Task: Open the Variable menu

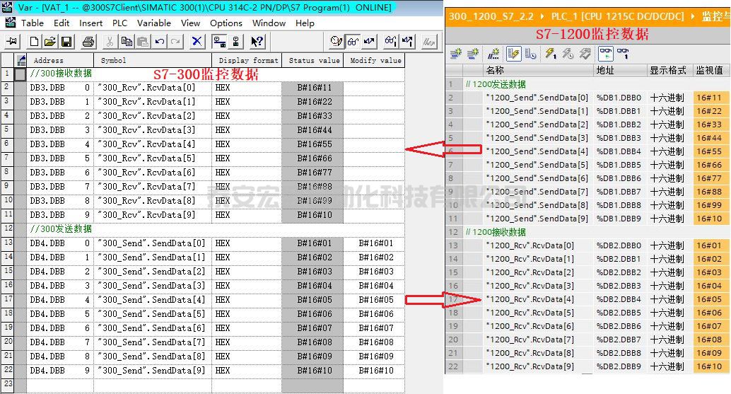Action: [153, 23]
